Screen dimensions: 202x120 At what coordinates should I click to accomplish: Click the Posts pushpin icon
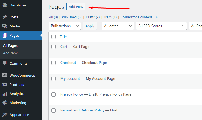pos(5,17)
